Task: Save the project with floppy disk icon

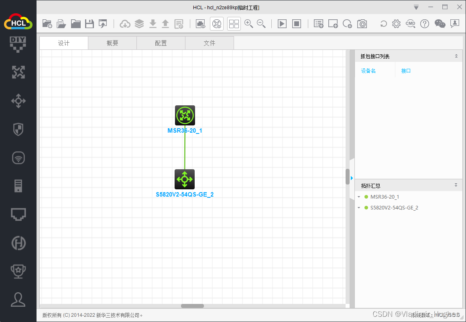Action: tap(89, 23)
